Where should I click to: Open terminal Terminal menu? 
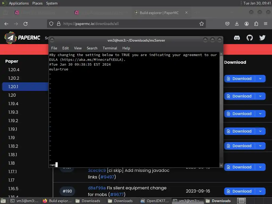[110, 48]
